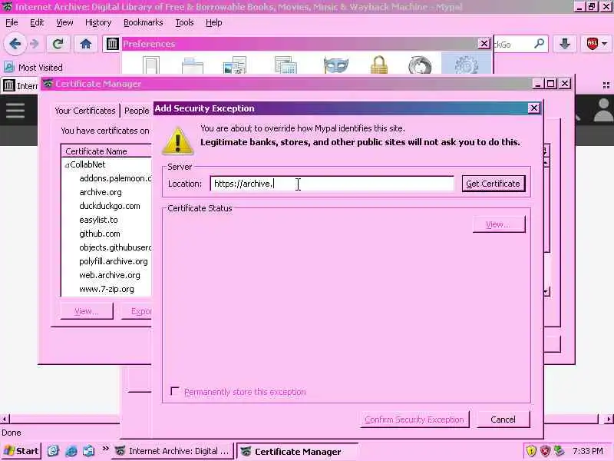Click the ABL adblock toolbar icon
The image size is (614, 461).
click(592, 44)
